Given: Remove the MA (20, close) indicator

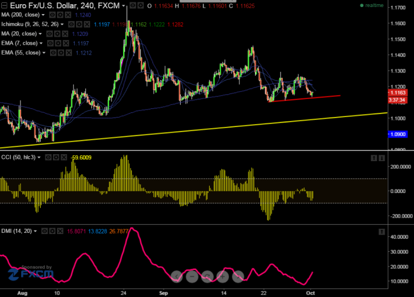Looking at the screenshot, I should coord(65,34).
